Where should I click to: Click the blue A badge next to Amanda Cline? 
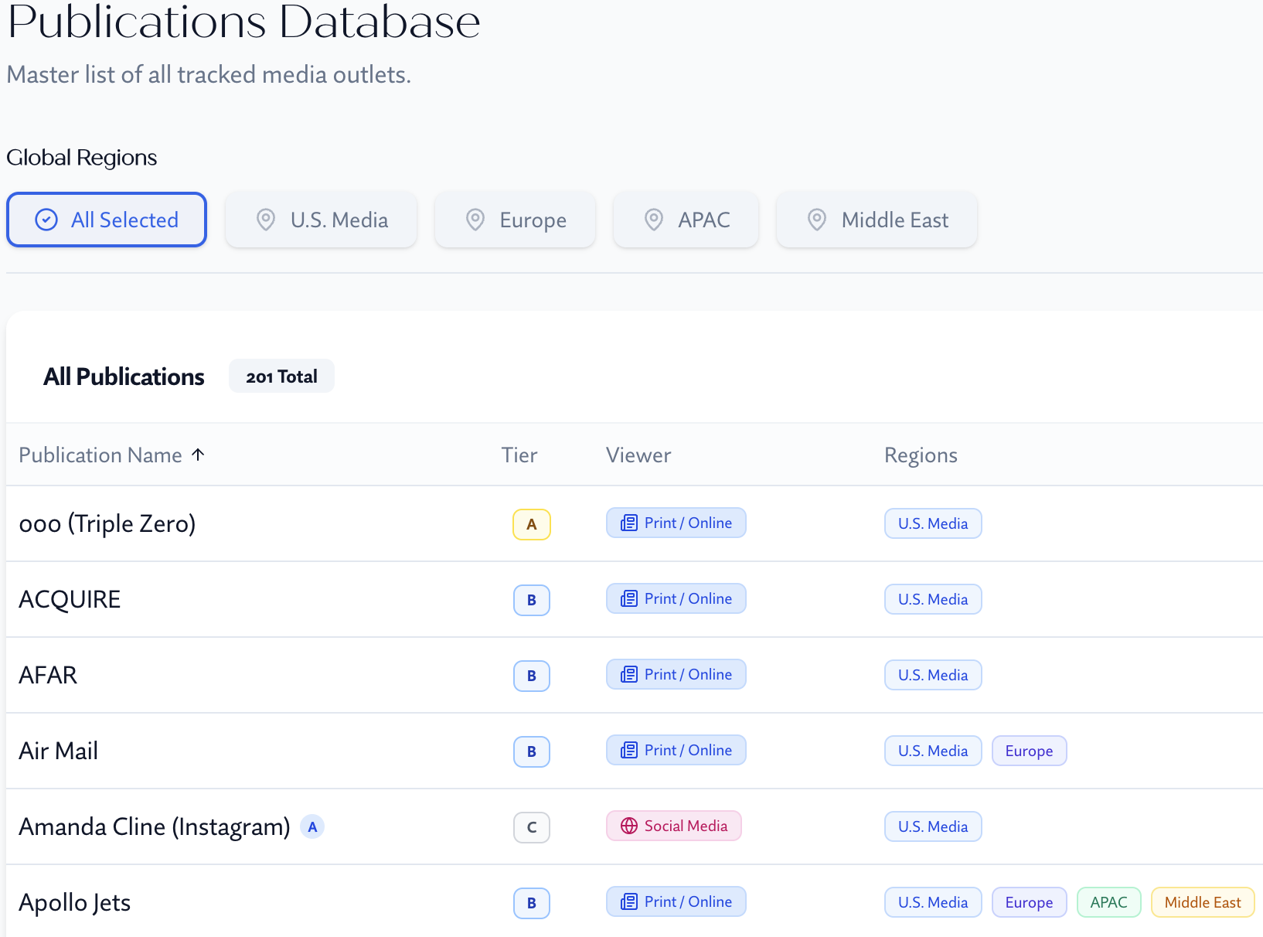312,826
